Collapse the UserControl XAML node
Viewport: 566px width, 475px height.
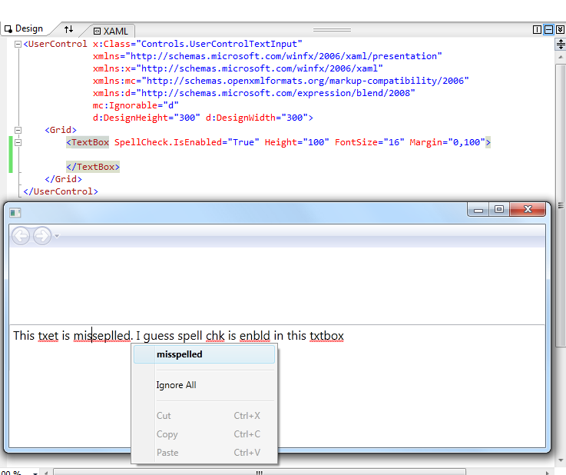(18, 45)
